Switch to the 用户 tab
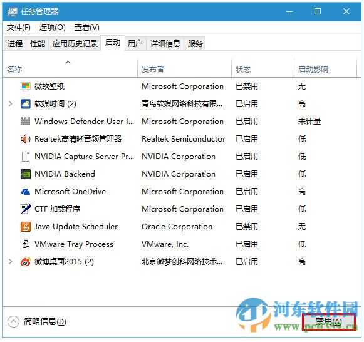Image resolution: width=364 pixels, height=342 pixels. tap(135, 43)
